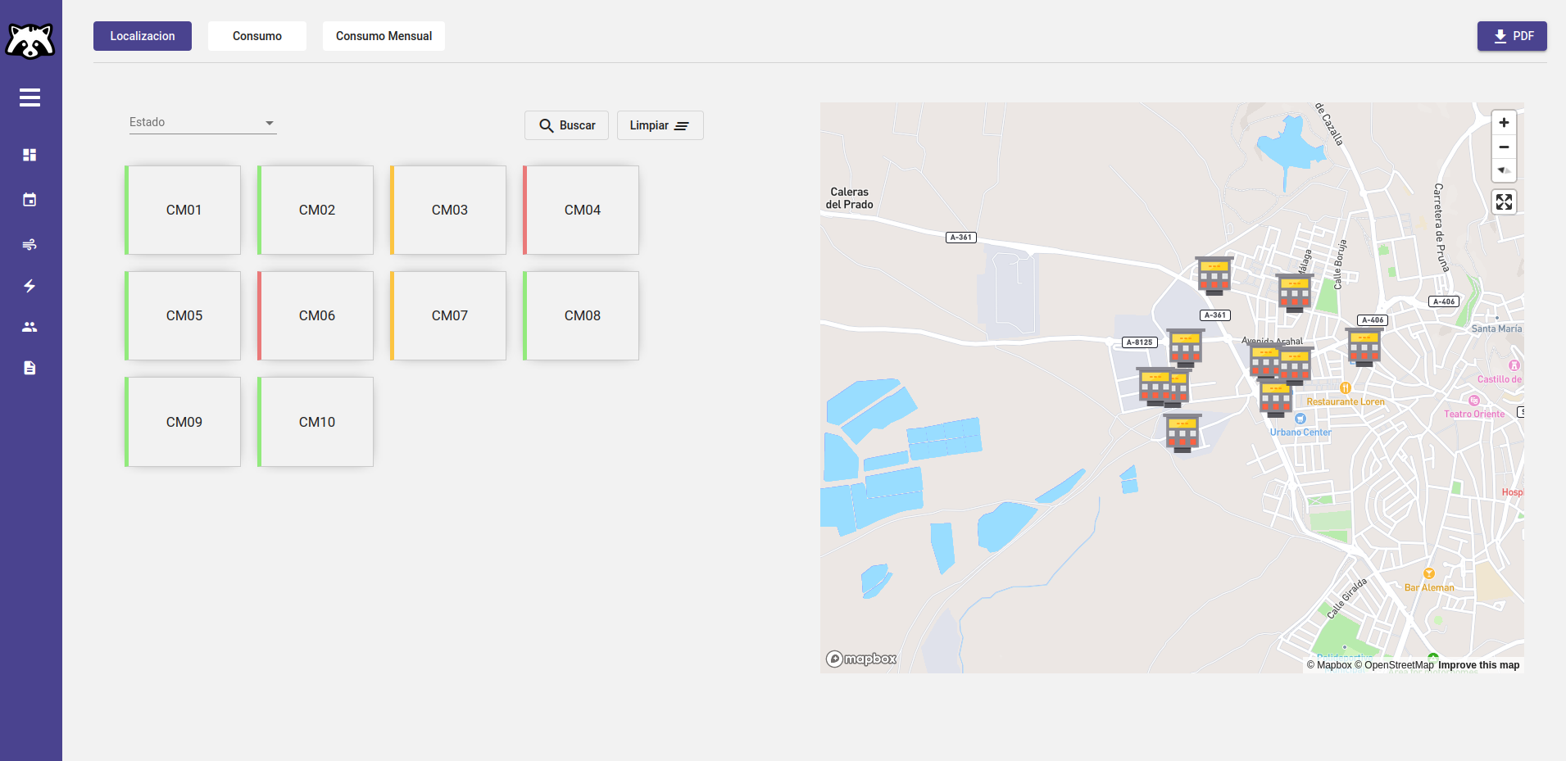Select the CM03 card
Viewport: 1566px width, 761px height.
pyautogui.click(x=448, y=210)
